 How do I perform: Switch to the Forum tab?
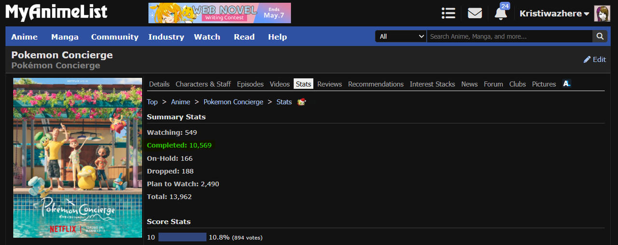click(493, 84)
